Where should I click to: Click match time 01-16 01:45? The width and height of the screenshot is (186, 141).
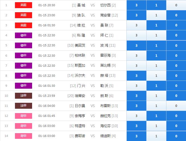click(47, 116)
